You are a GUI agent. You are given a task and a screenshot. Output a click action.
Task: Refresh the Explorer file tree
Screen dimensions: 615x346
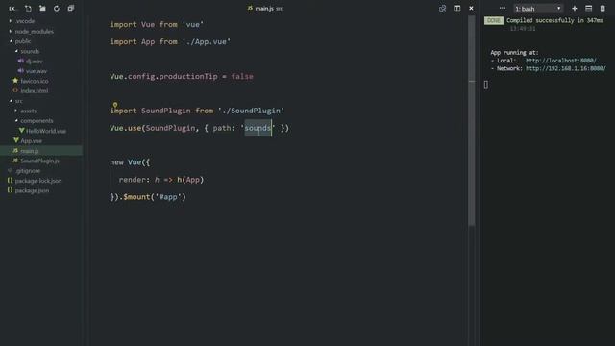[57, 9]
